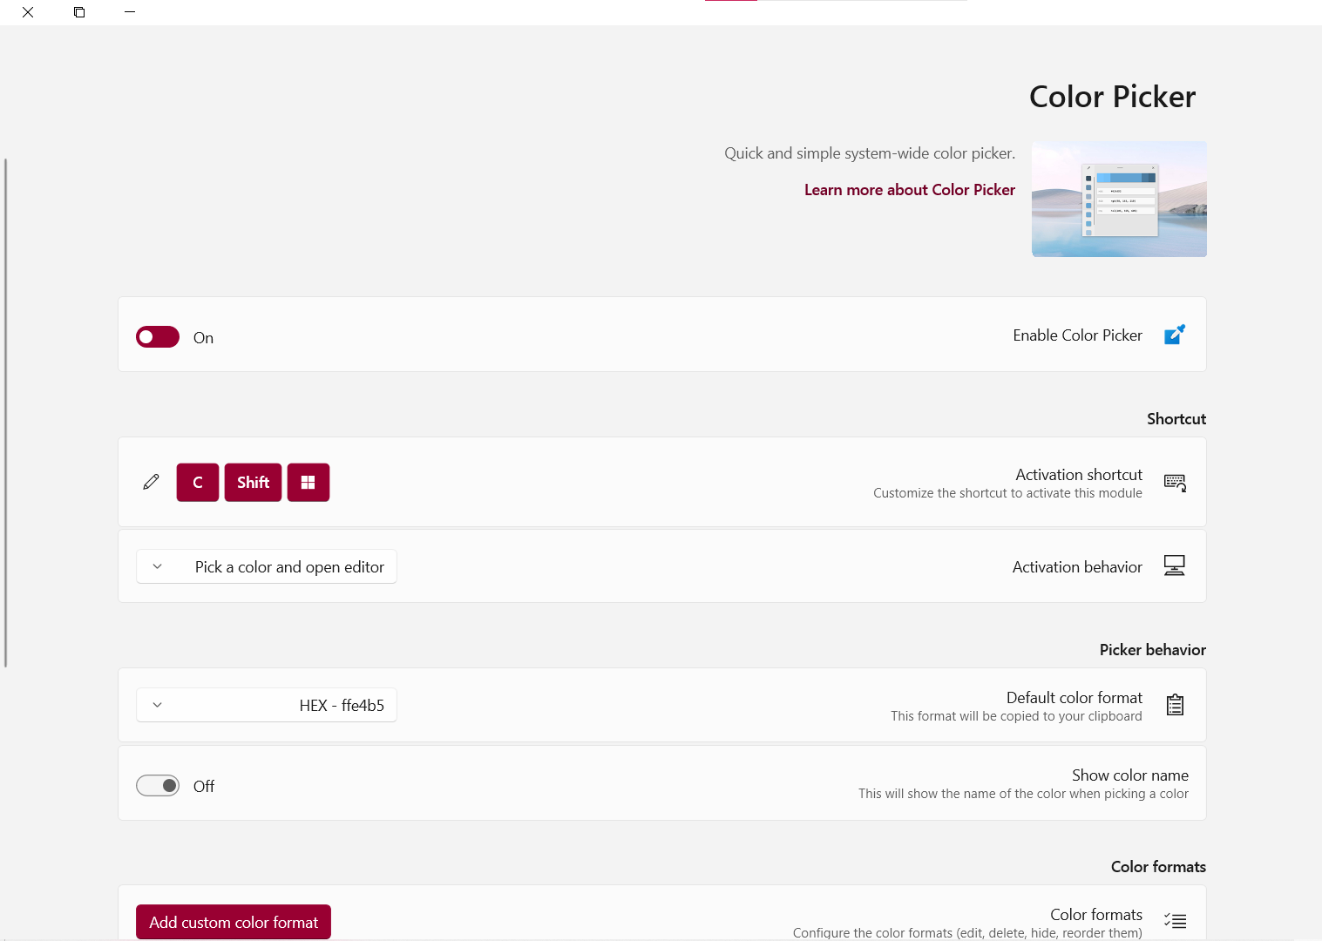Click the Picker behavior section heading

click(x=1153, y=650)
